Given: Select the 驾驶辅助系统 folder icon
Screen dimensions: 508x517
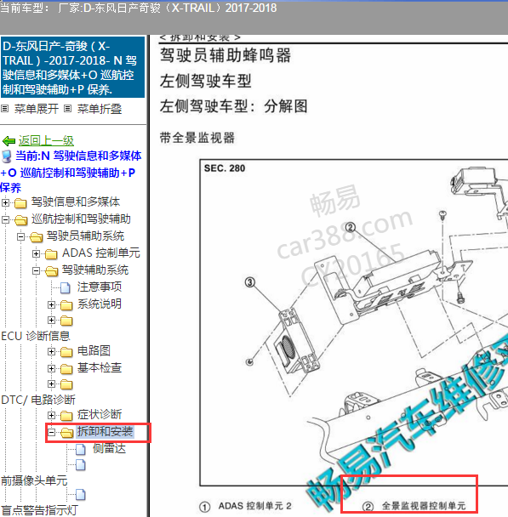Looking at the screenshot, I should click(x=51, y=271).
